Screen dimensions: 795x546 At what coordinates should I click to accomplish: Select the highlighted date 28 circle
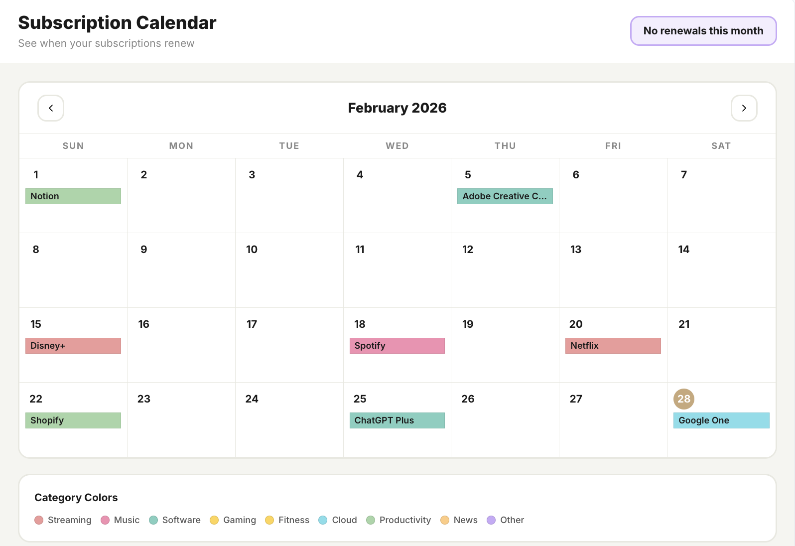(684, 399)
